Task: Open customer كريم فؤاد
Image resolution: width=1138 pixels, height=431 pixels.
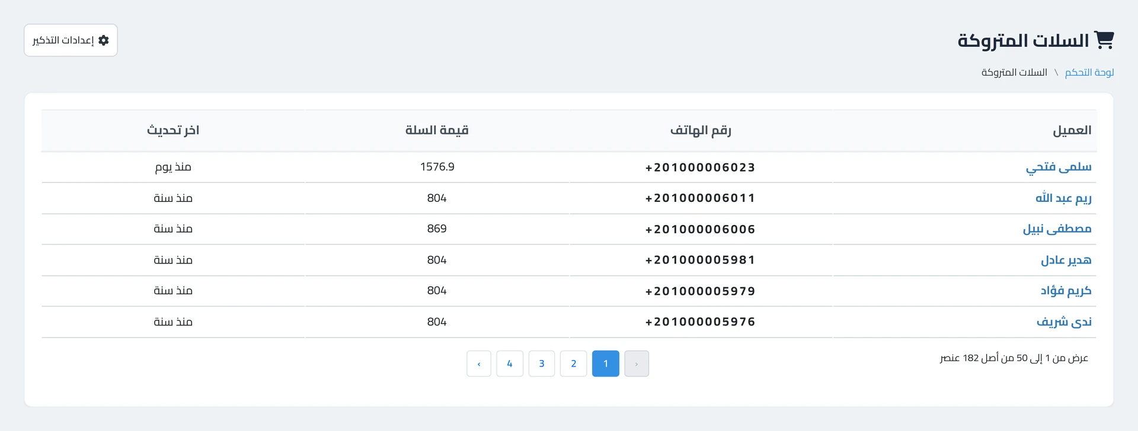Action: (x=1066, y=291)
